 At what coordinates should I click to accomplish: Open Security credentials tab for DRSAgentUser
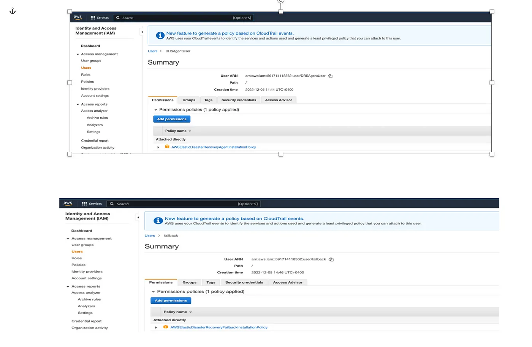[x=239, y=100]
